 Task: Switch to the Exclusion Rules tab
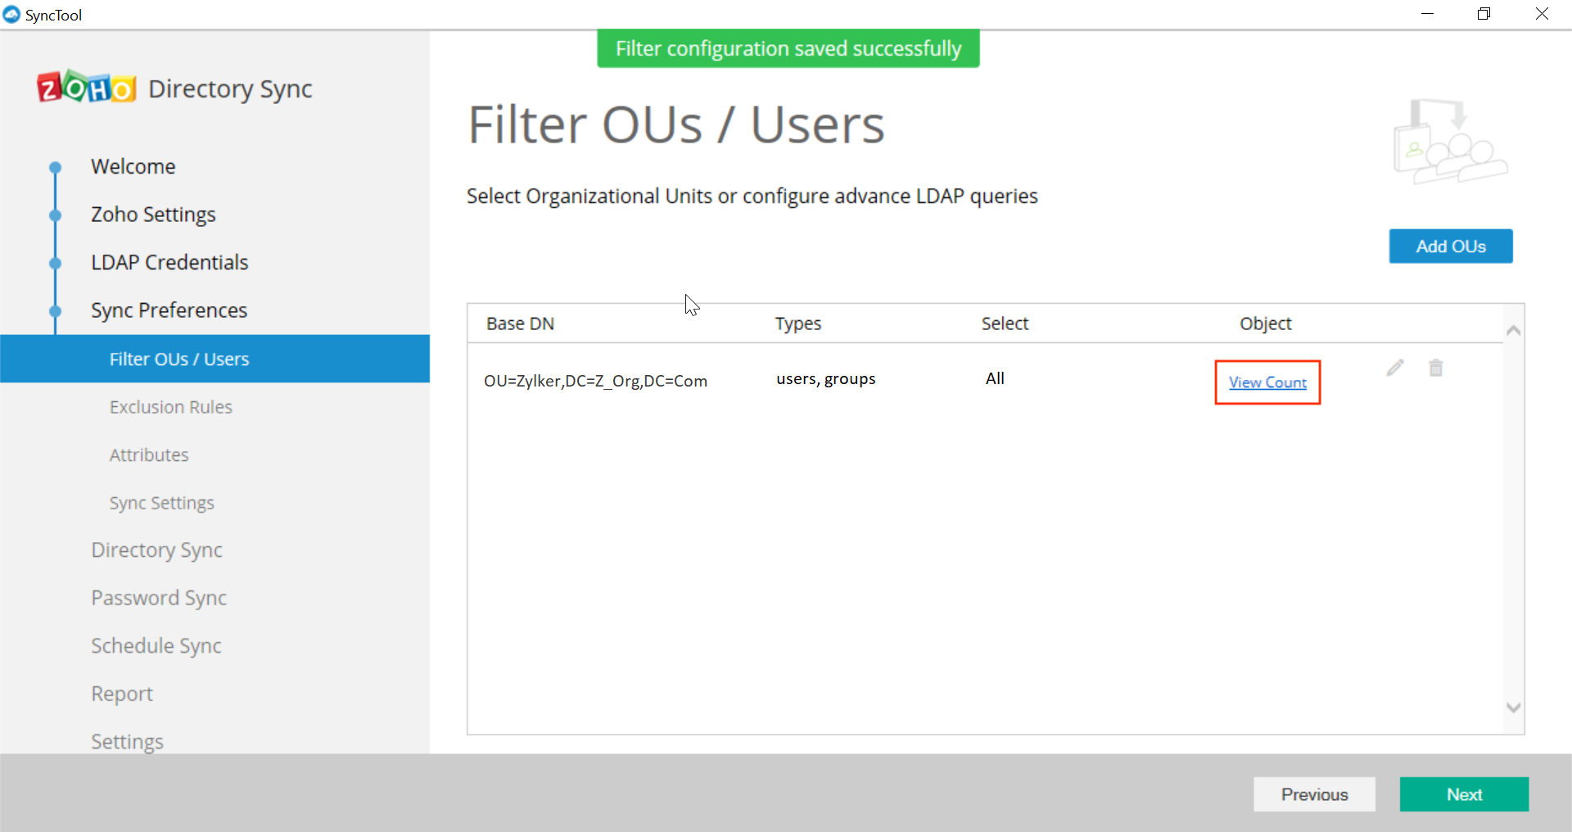click(x=170, y=406)
